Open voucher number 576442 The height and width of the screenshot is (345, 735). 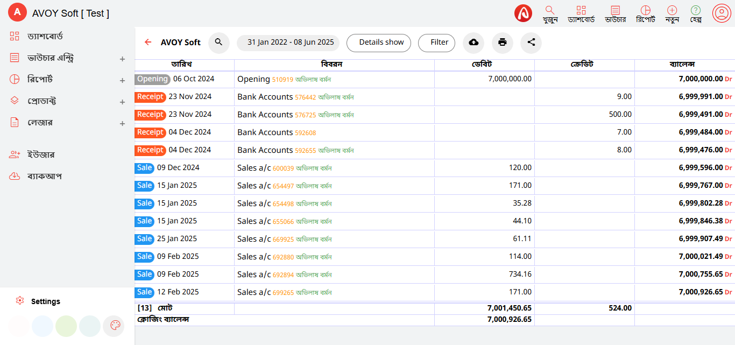(x=306, y=97)
